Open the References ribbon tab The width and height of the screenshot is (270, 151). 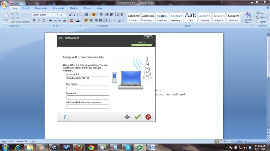pos(58,8)
